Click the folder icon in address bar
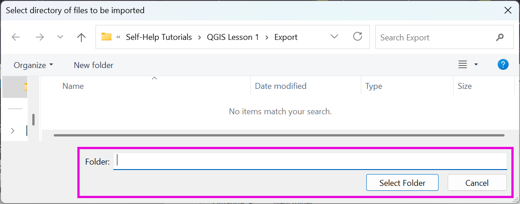Screen dimensions: 520x204 point(106,37)
